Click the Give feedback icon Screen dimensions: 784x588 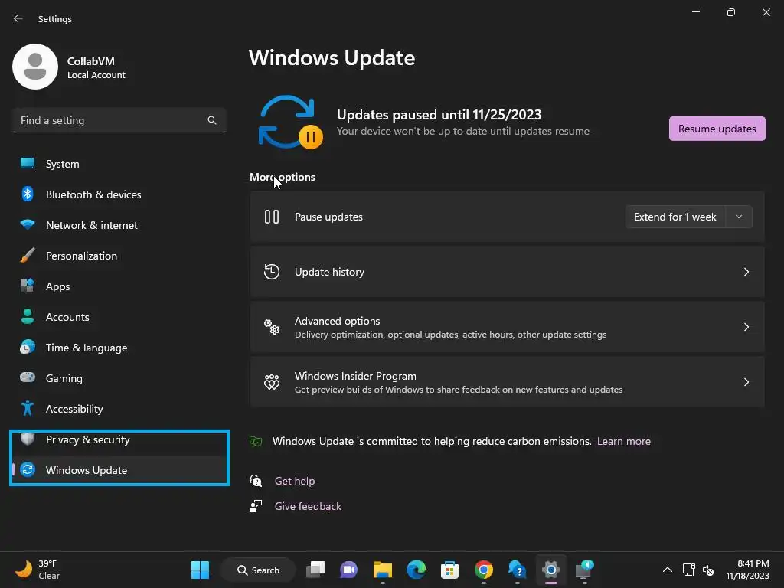[256, 506]
